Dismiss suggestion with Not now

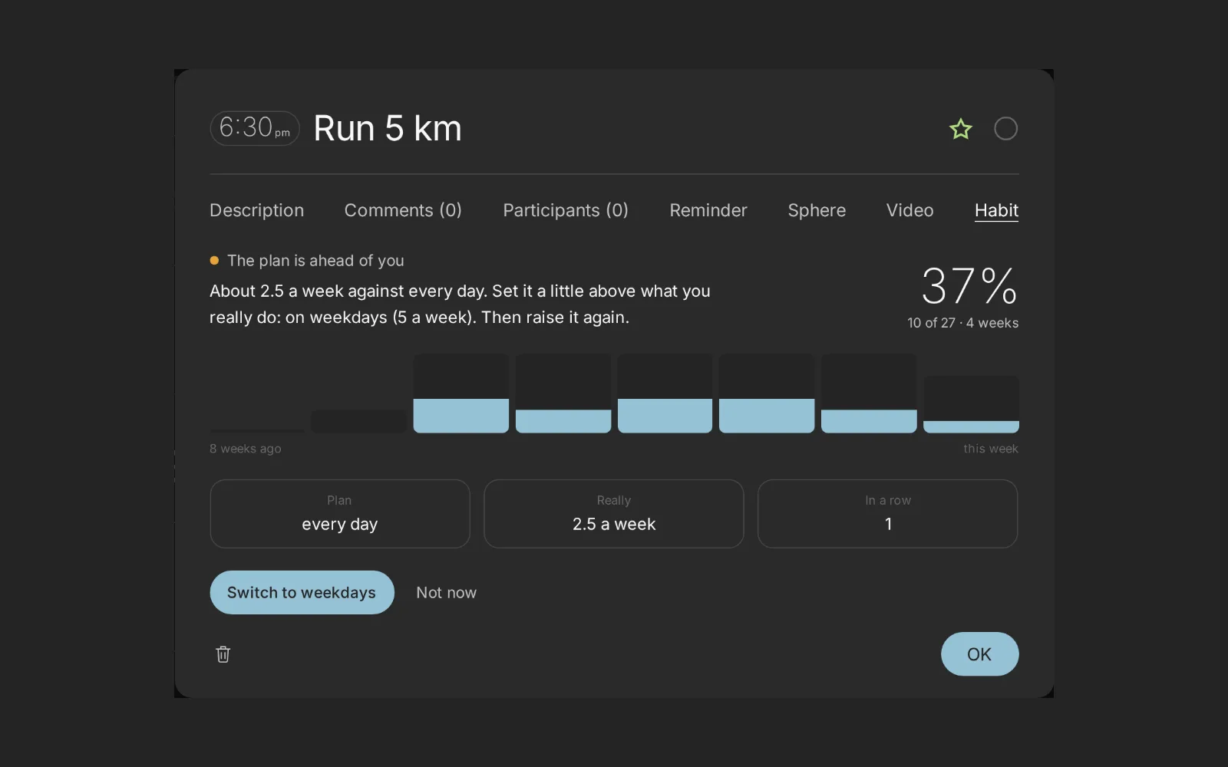pos(446,592)
